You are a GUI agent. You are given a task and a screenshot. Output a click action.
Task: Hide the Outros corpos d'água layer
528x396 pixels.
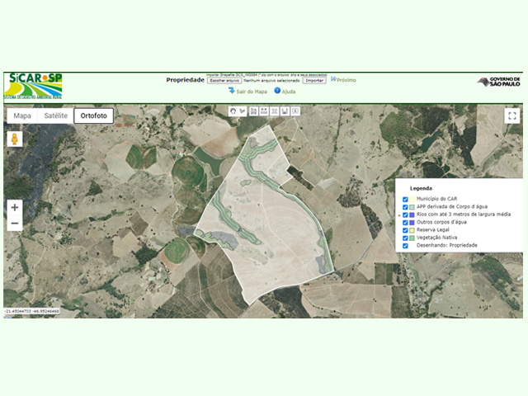point(405,222)
